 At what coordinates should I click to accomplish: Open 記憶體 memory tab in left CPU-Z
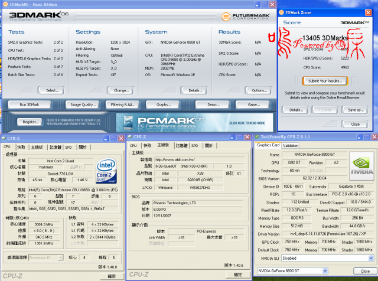[x=55, y=147]
